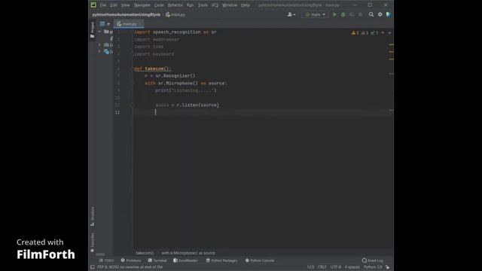Change CRLF line separator in status bar

322,267
